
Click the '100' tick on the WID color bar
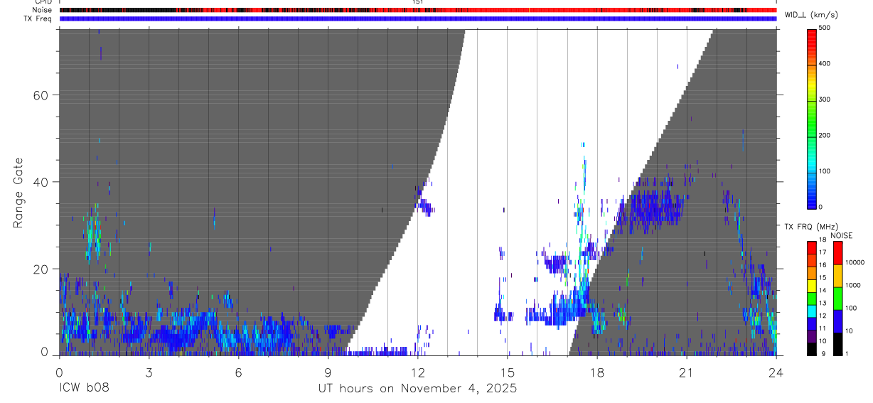pyautogui.click(x=825, y=171)
